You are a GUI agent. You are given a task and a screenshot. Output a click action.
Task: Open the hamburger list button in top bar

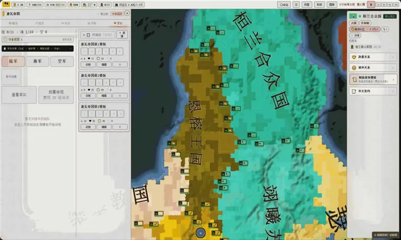tap(296, 5)
